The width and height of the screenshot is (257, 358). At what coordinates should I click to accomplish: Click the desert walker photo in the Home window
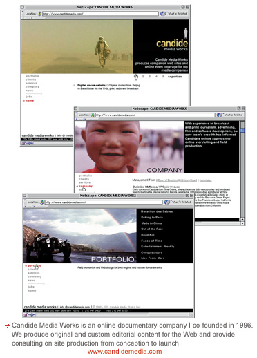77,46
